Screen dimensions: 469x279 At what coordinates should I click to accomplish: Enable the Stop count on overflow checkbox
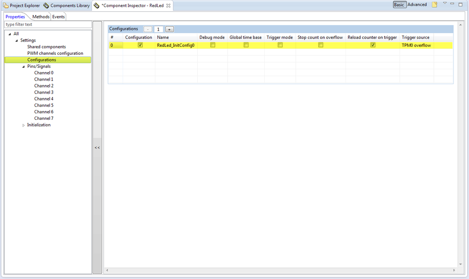321,45
